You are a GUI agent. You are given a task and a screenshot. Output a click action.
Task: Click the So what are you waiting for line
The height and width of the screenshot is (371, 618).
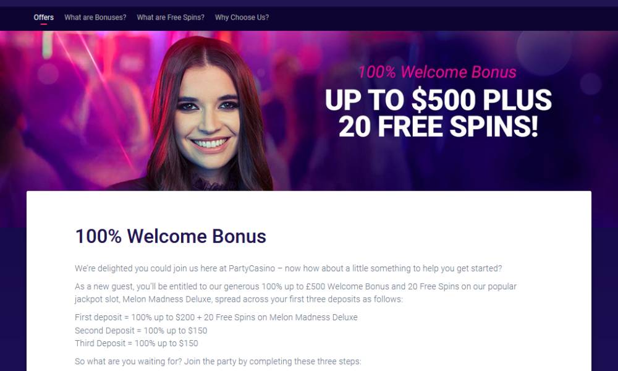pyautogui.click(x=218, y=362)
